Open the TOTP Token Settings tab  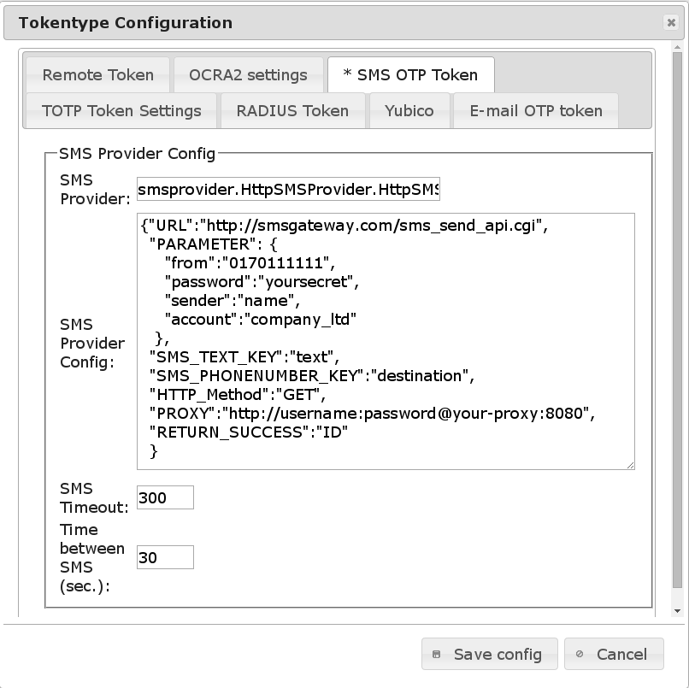121,111
